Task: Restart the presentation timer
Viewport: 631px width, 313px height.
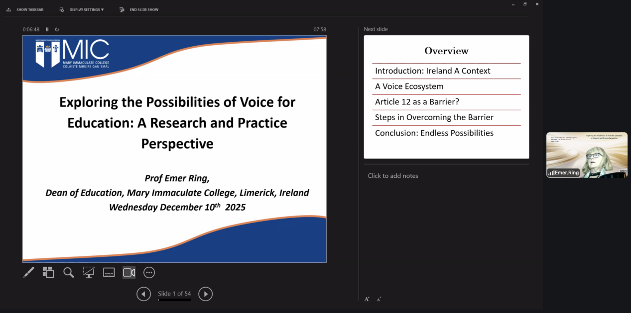Action: pos(57,29)
